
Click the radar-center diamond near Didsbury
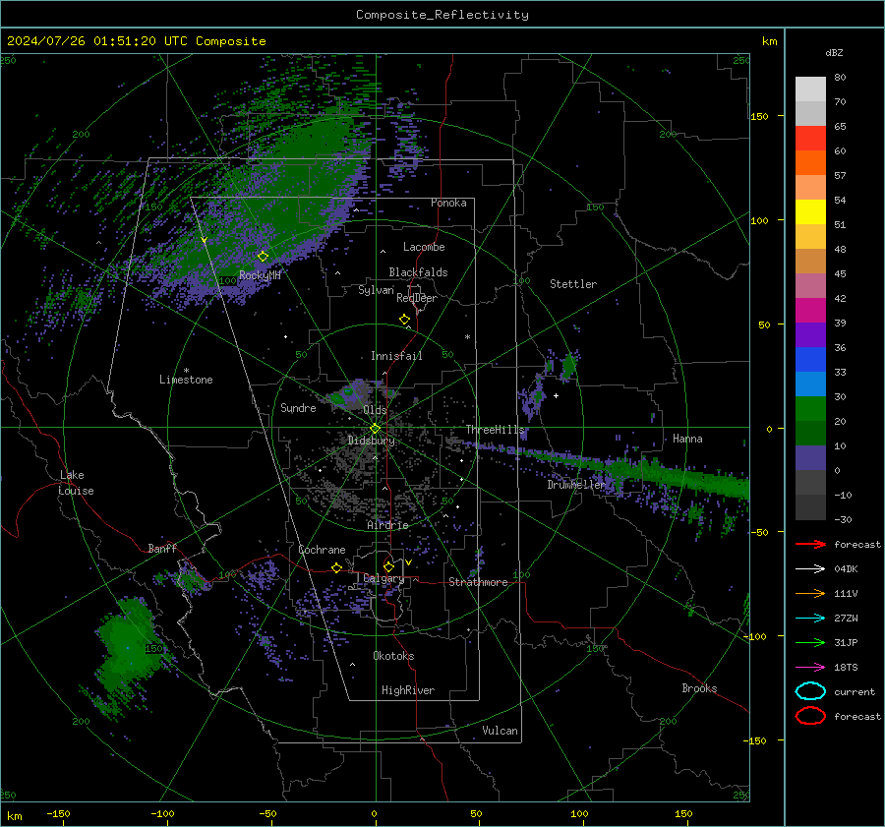pyautogui.click(x=375, y=429)
